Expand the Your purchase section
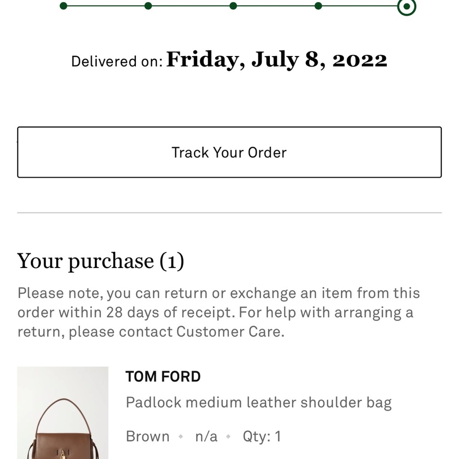 [101, 261]
